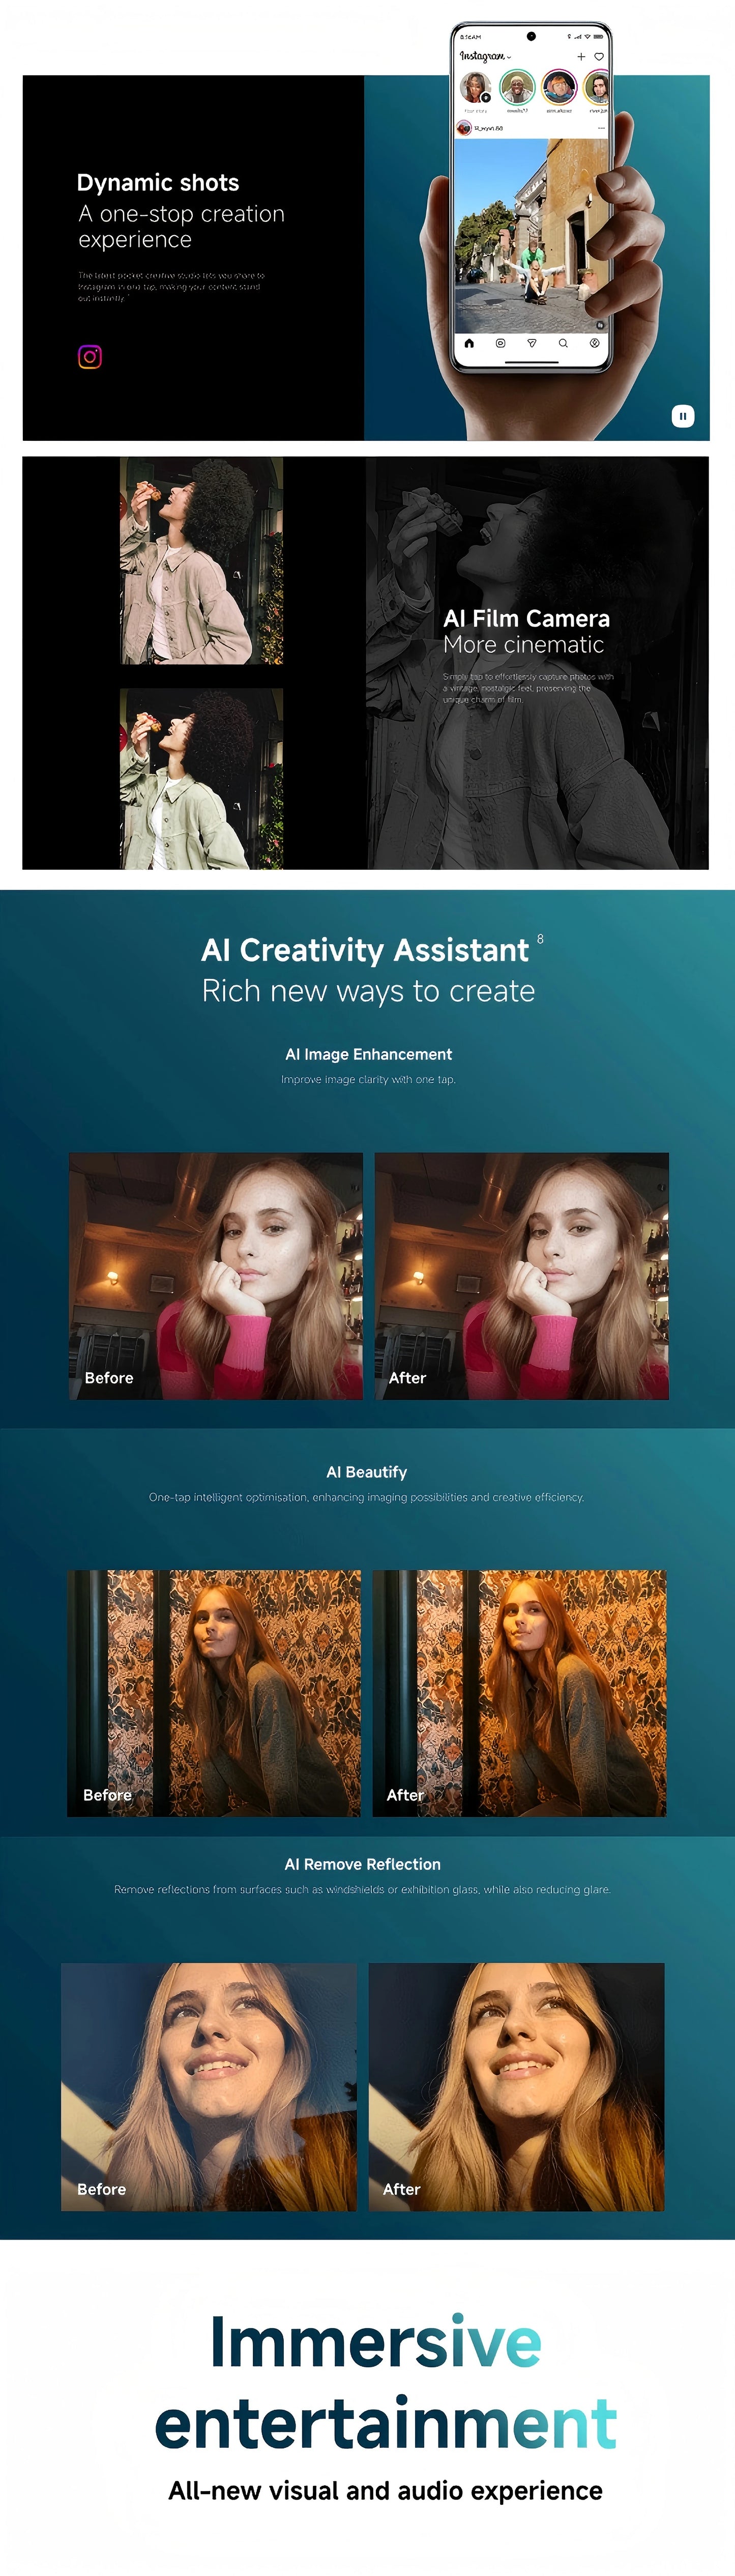Click the "Rich new ways to create" text
The image size is (735, 2576).
(368, 991)
